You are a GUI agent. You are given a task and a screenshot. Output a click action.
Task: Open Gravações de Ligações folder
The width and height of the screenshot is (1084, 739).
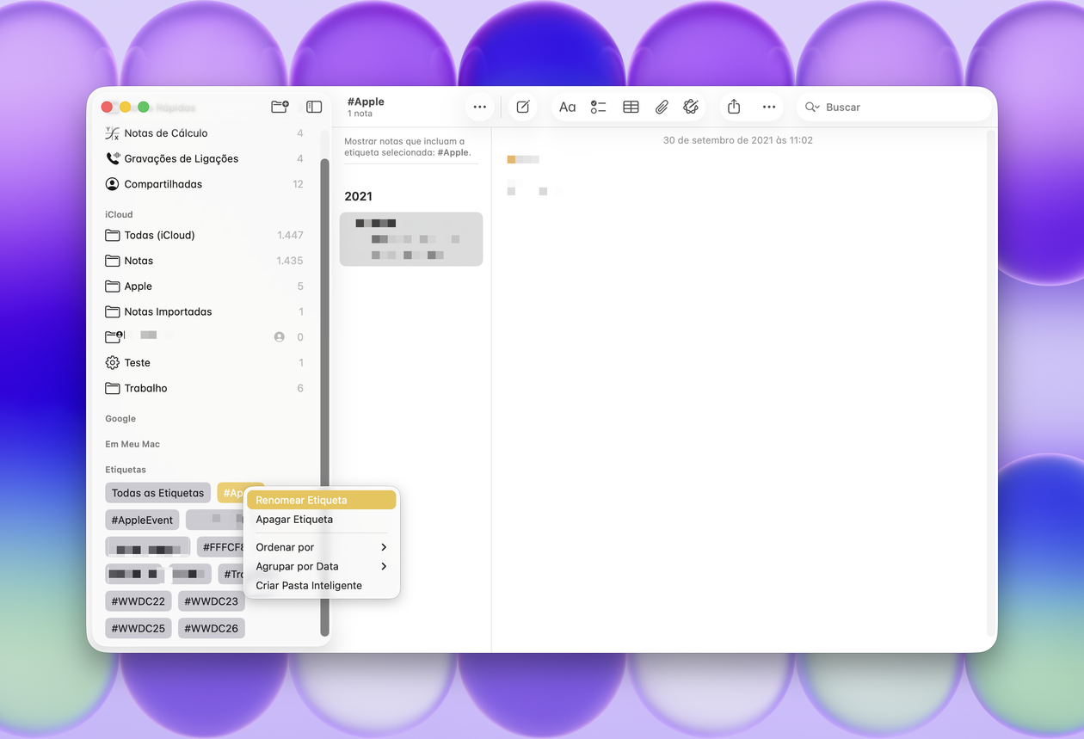(x=204, y=158)
